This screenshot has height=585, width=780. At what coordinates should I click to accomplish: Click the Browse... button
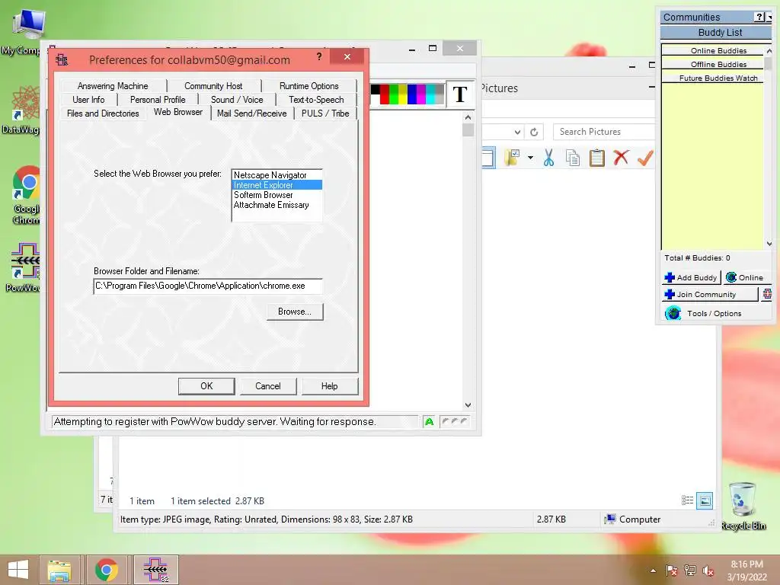pyautogui.click(x=295, y=312)
